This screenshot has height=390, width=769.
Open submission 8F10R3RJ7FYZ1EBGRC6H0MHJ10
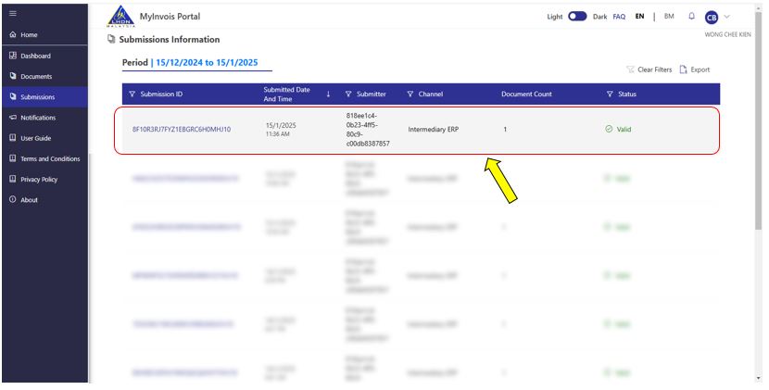click(182, 130)
